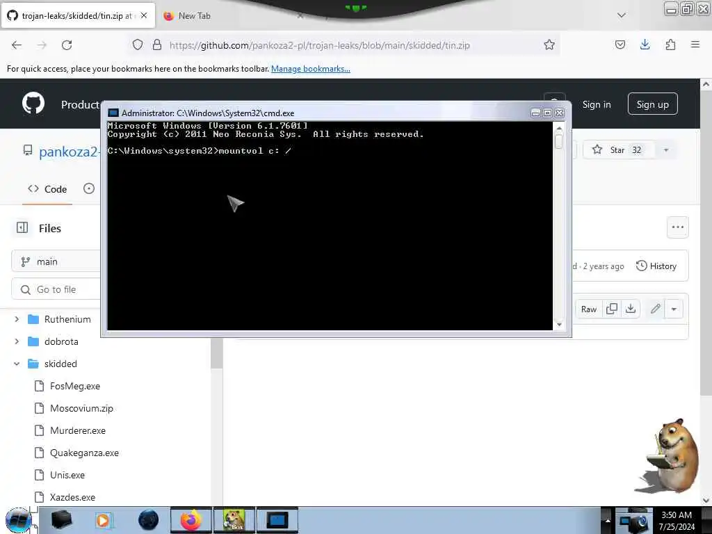Open Manage bookmarks link

[x=311, y=69]
